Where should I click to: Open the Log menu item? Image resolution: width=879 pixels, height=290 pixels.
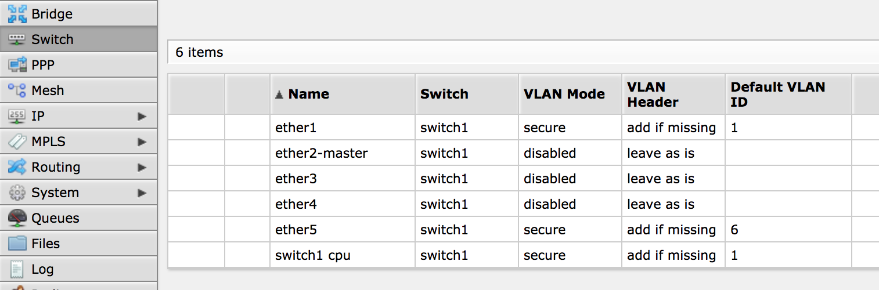point(42,269)
